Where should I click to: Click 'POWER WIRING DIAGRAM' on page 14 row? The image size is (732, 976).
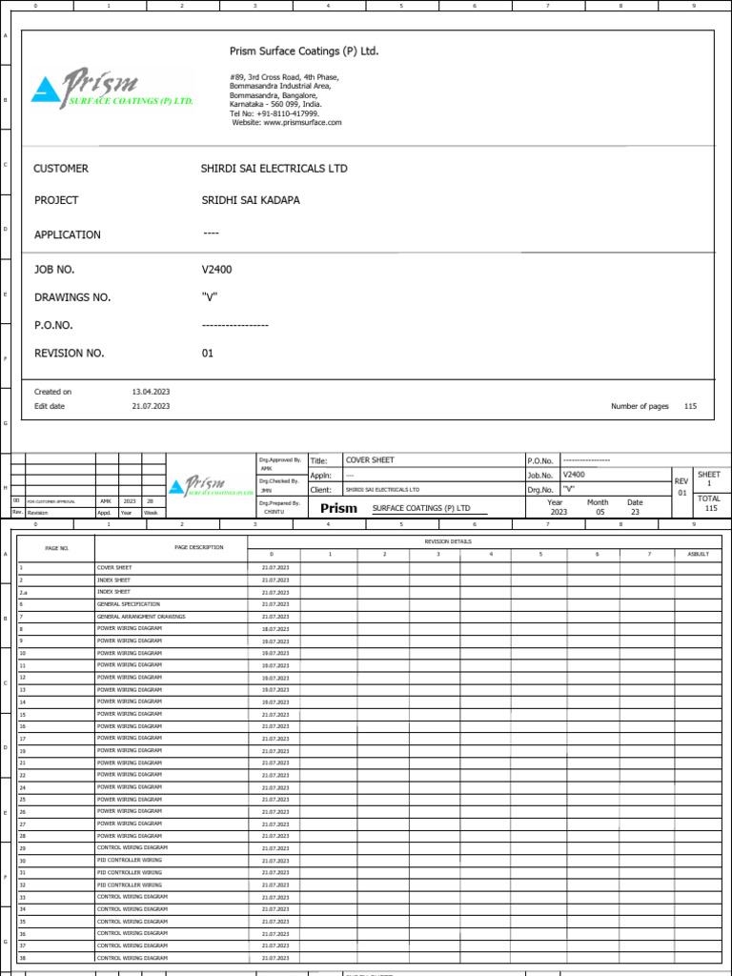click(x=129, y=701)
